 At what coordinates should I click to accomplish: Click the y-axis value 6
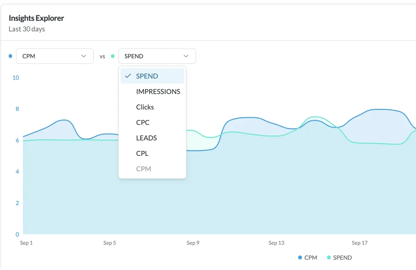point(17,140)
